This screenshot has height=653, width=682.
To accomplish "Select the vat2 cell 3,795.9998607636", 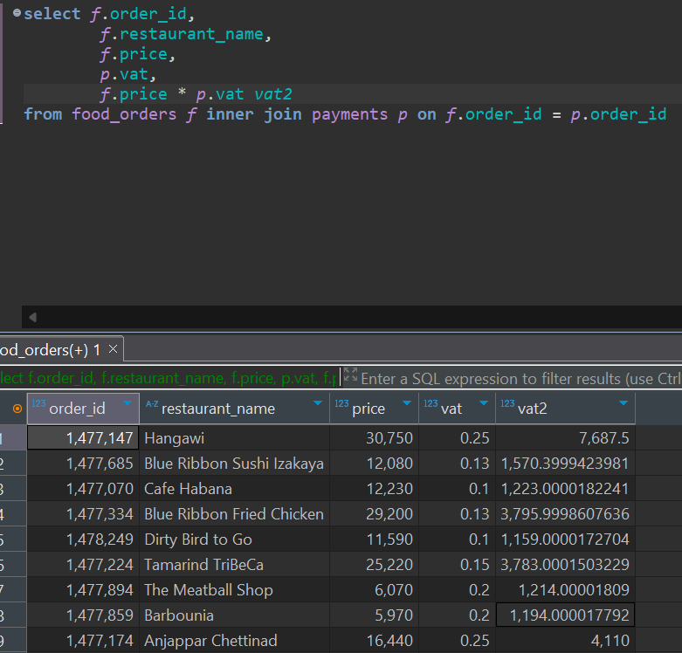I will point(566,514).
